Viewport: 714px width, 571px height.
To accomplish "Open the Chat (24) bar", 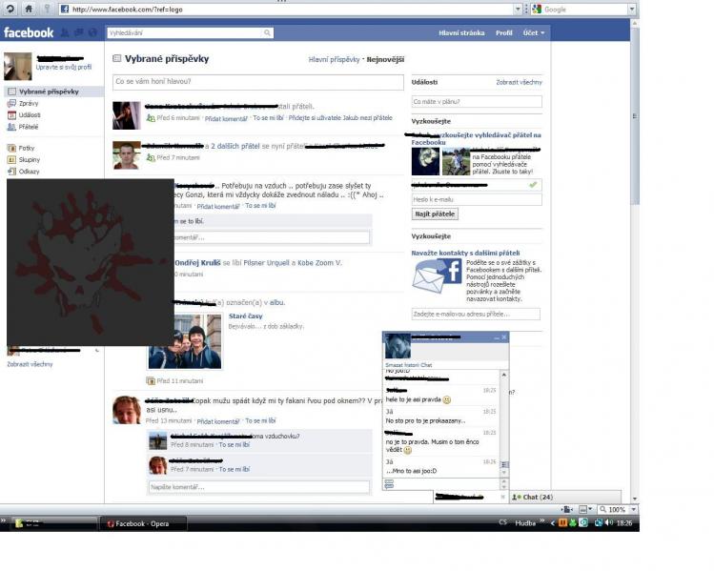I will pyautogui.click(x=564, y=497).
